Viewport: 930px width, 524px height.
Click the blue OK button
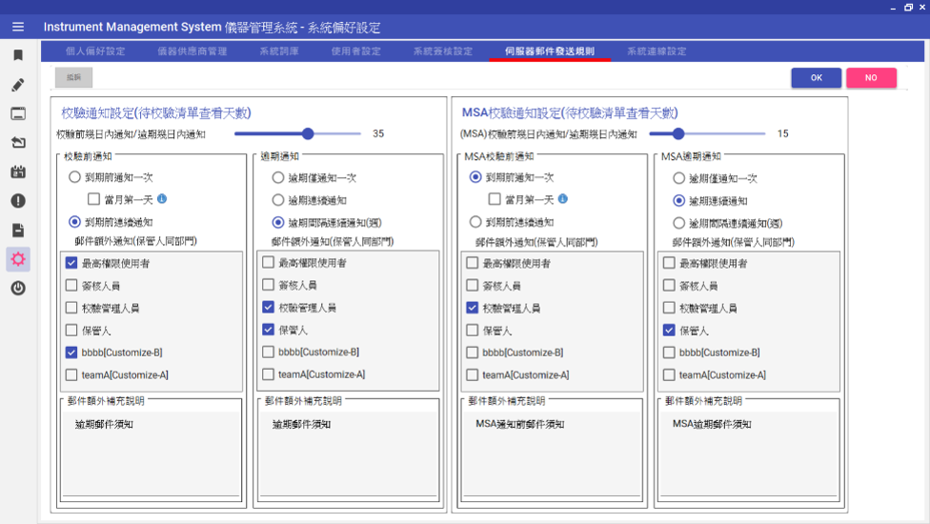pyautogui.click(x=816, y=78)
